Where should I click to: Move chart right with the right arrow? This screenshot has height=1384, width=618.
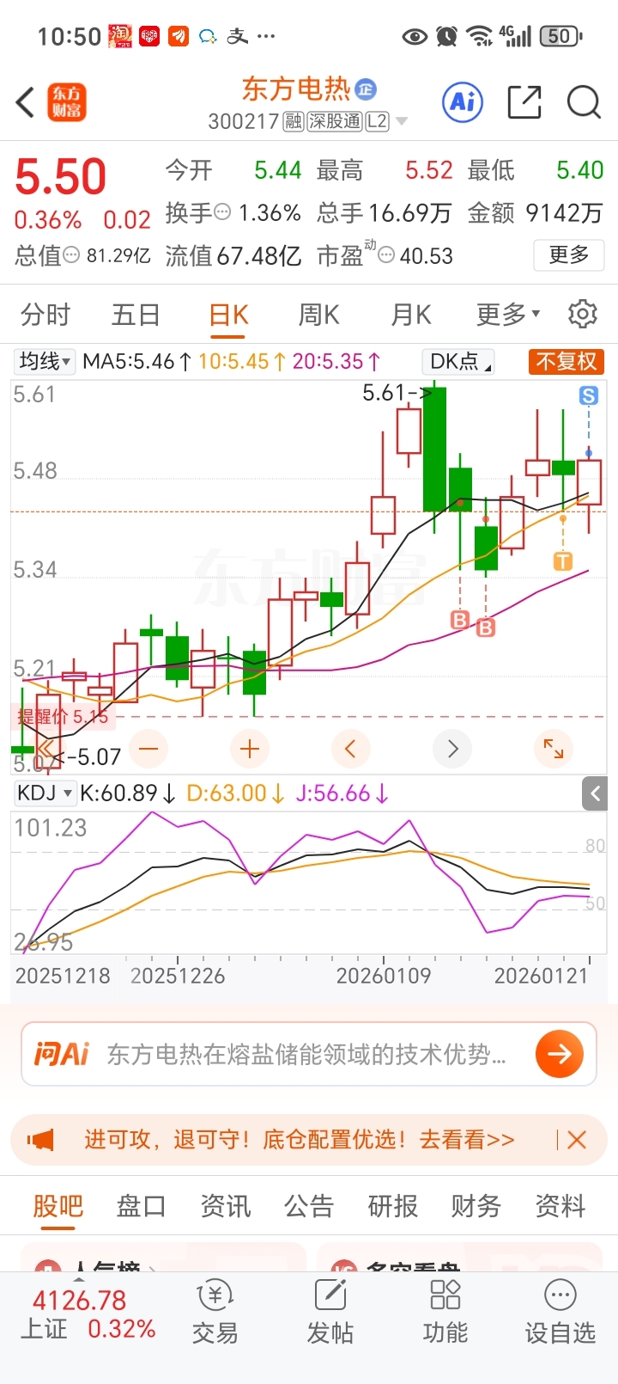point(452,749)
